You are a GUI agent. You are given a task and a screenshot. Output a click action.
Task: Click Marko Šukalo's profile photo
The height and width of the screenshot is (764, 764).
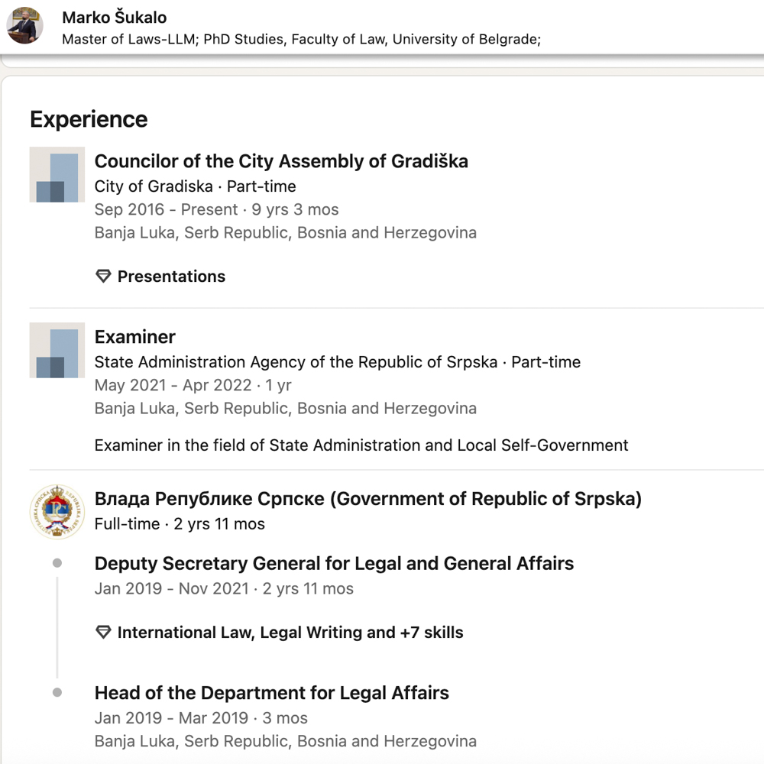tap(24, 25)
